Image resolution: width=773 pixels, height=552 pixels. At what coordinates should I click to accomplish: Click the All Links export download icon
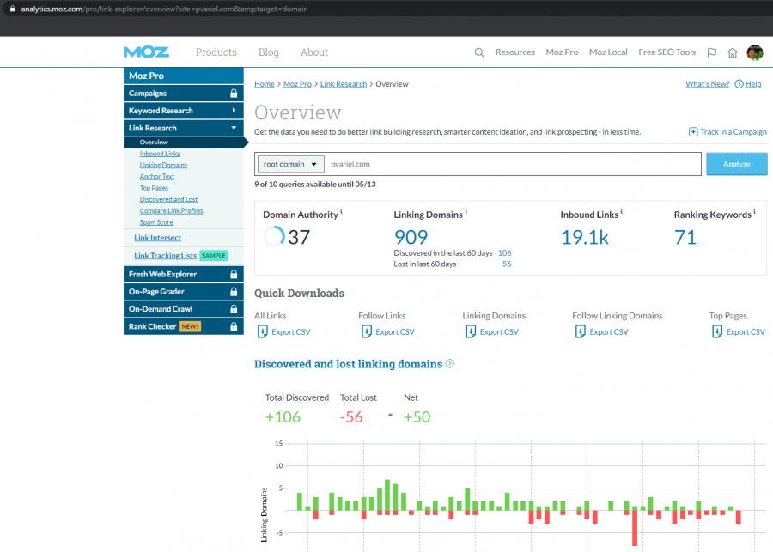[x=262, y=331]
